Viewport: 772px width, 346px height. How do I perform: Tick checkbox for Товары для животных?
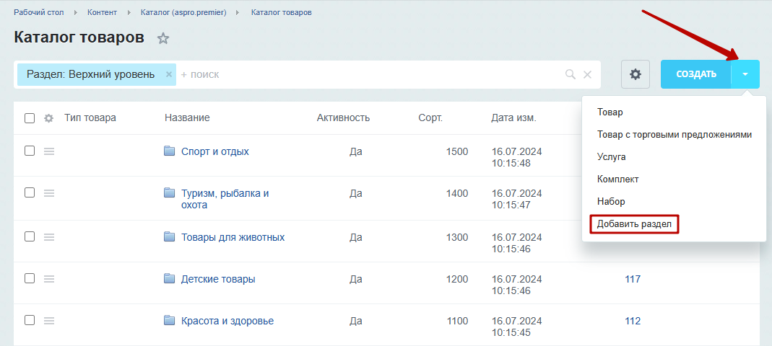30,236
